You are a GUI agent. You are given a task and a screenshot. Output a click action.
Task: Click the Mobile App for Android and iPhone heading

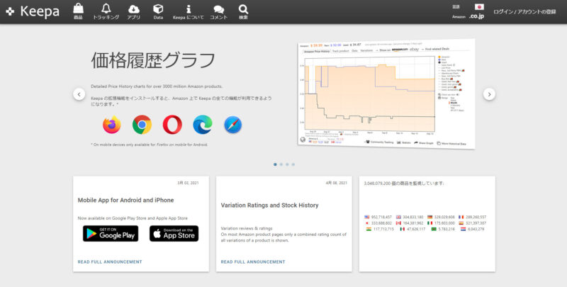tap(126, 201)
